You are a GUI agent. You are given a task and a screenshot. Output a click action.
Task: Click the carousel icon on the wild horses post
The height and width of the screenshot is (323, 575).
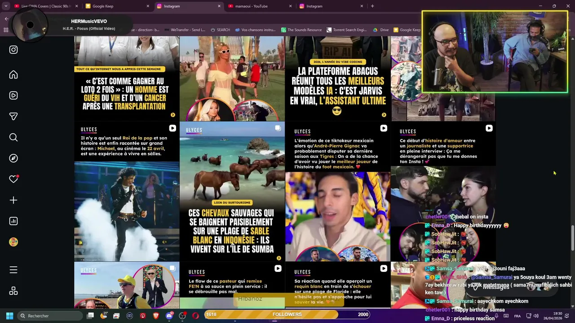[278, 128]
